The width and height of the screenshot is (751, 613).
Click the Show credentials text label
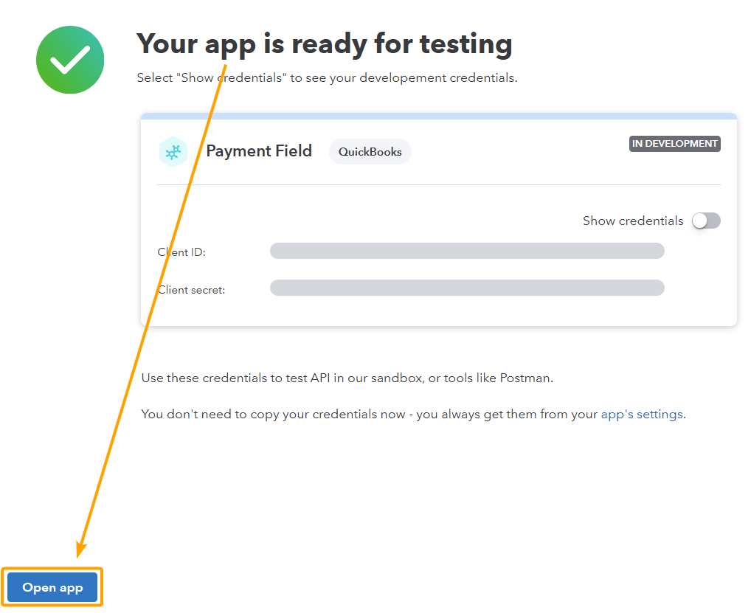point(632,221)
